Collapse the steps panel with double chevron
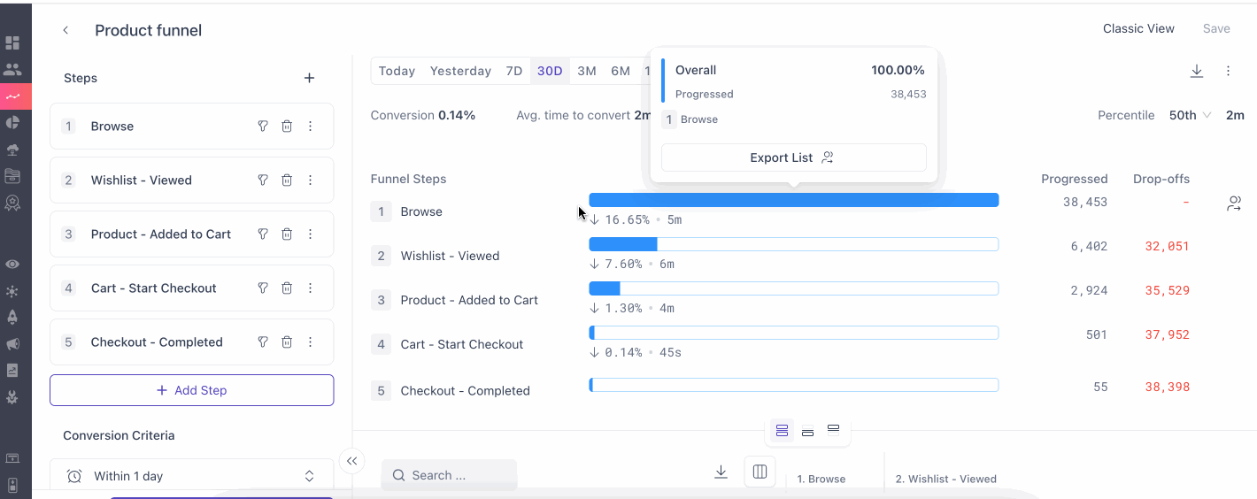This screenshot has width=1257, height=499. pos(351,461)
